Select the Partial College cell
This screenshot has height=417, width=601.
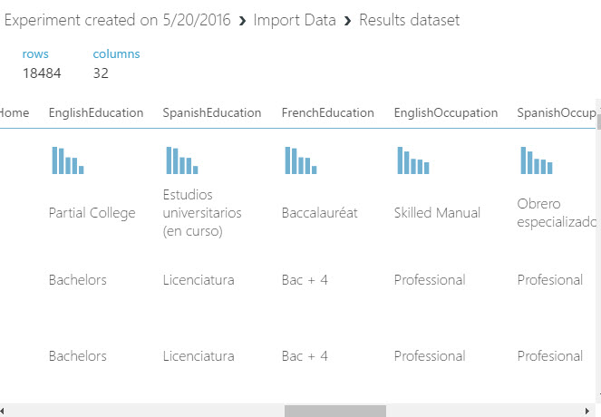coord(92,213)
